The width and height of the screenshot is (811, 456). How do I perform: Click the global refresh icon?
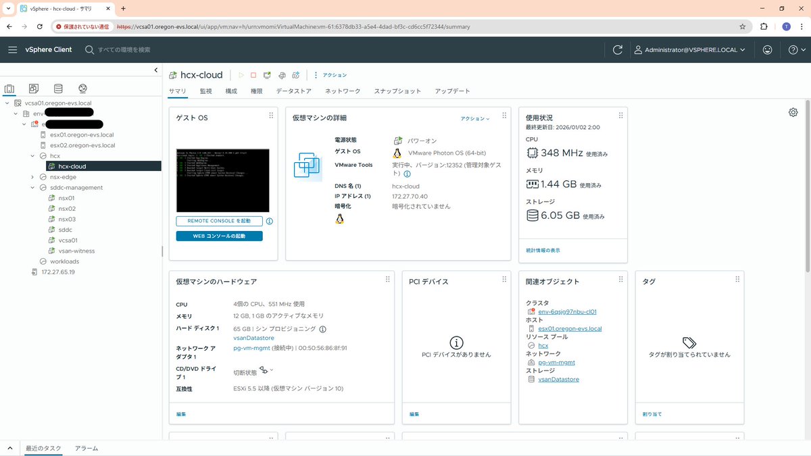pyautogui.click(x=617, y=50)
